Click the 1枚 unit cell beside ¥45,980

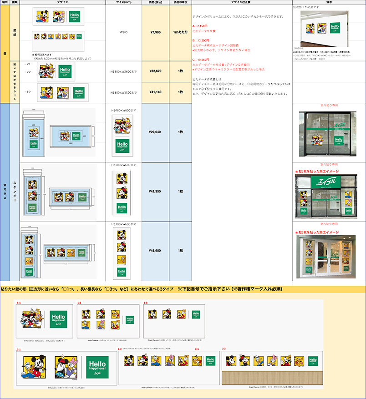(x=180, y=251)
